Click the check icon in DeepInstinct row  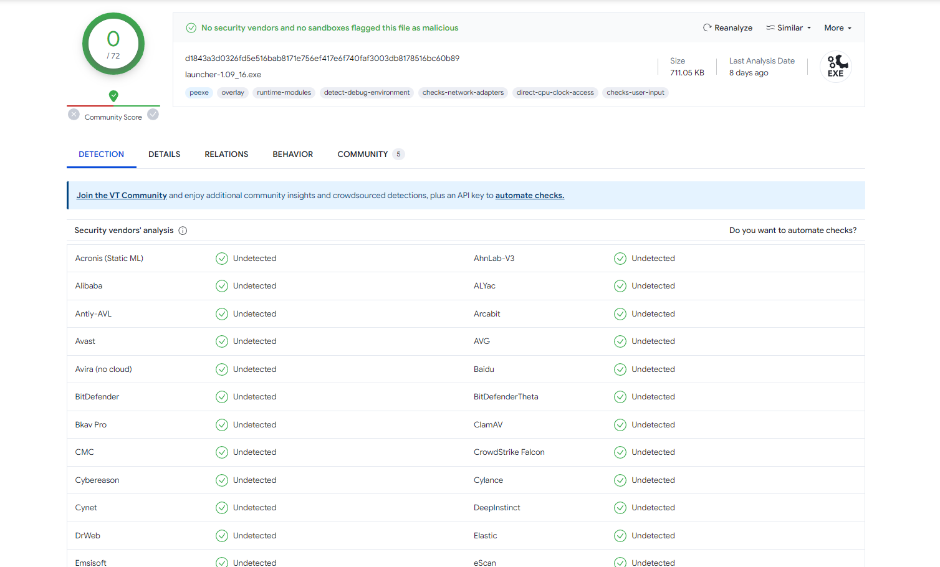pyautogui.click(x=620, y=508)
